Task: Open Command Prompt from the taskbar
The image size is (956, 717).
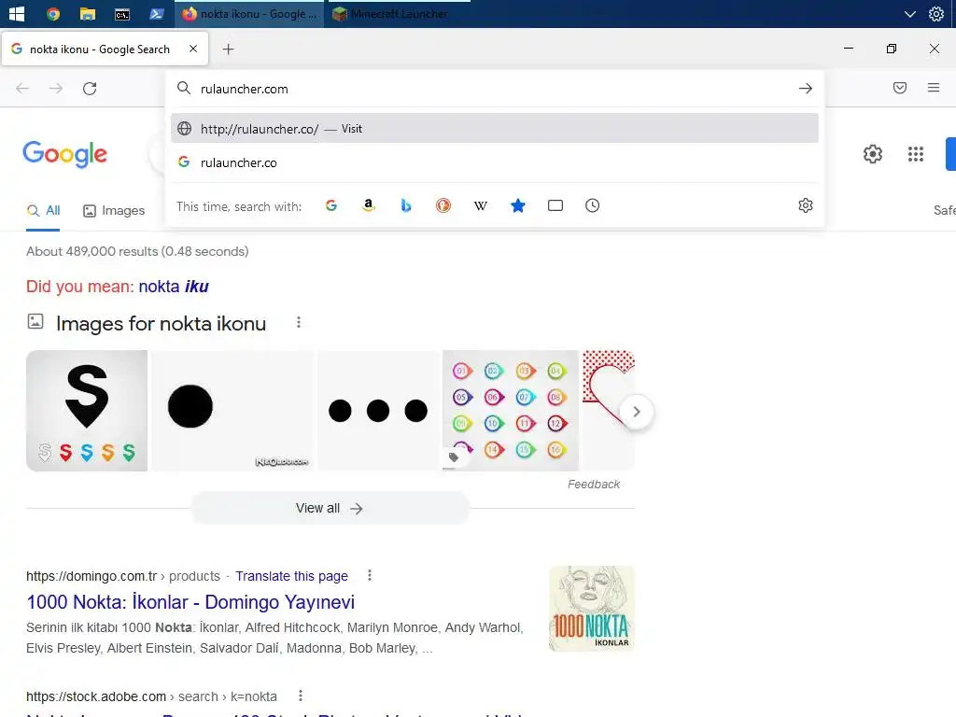Action: [x=122, y=13]
